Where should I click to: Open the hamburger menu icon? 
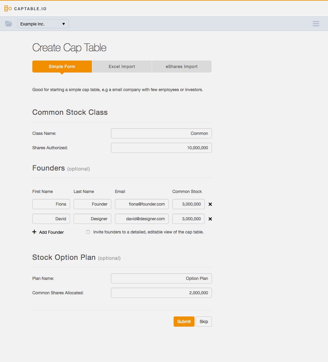coord(316,24)
